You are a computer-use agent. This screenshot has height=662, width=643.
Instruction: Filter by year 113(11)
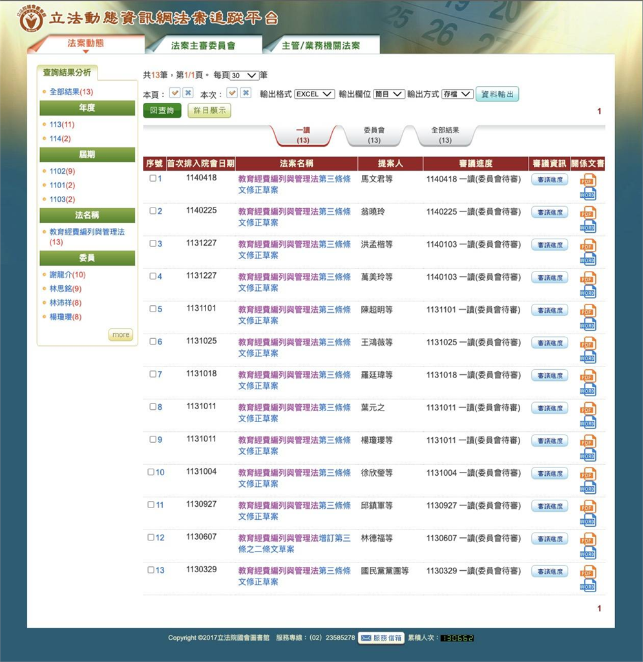(62, 125)
